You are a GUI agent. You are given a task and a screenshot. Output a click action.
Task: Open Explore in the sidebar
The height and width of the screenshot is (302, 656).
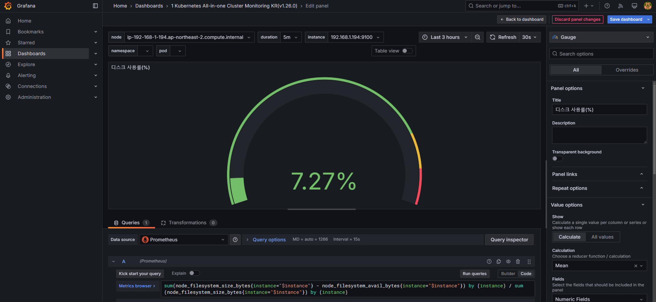(x=26, y=64)
